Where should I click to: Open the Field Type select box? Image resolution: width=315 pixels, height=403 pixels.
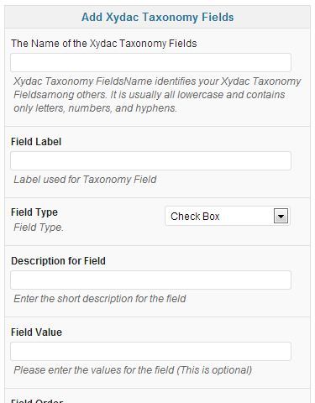[x=228, y=217]
